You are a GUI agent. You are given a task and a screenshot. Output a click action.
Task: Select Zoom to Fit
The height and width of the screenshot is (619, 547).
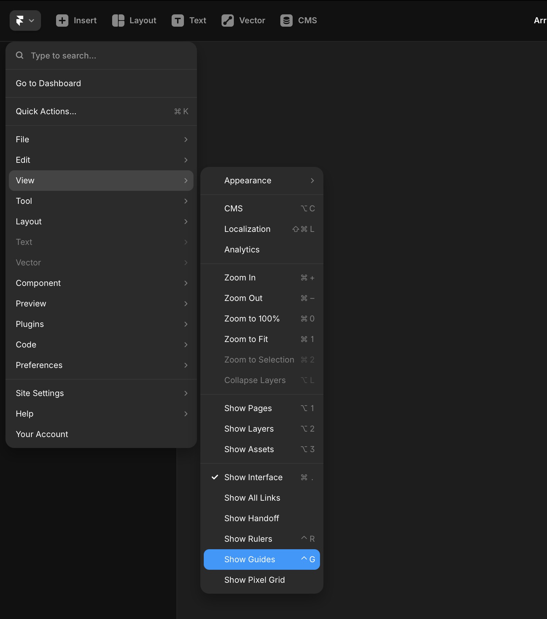click(x=262, y=339)
